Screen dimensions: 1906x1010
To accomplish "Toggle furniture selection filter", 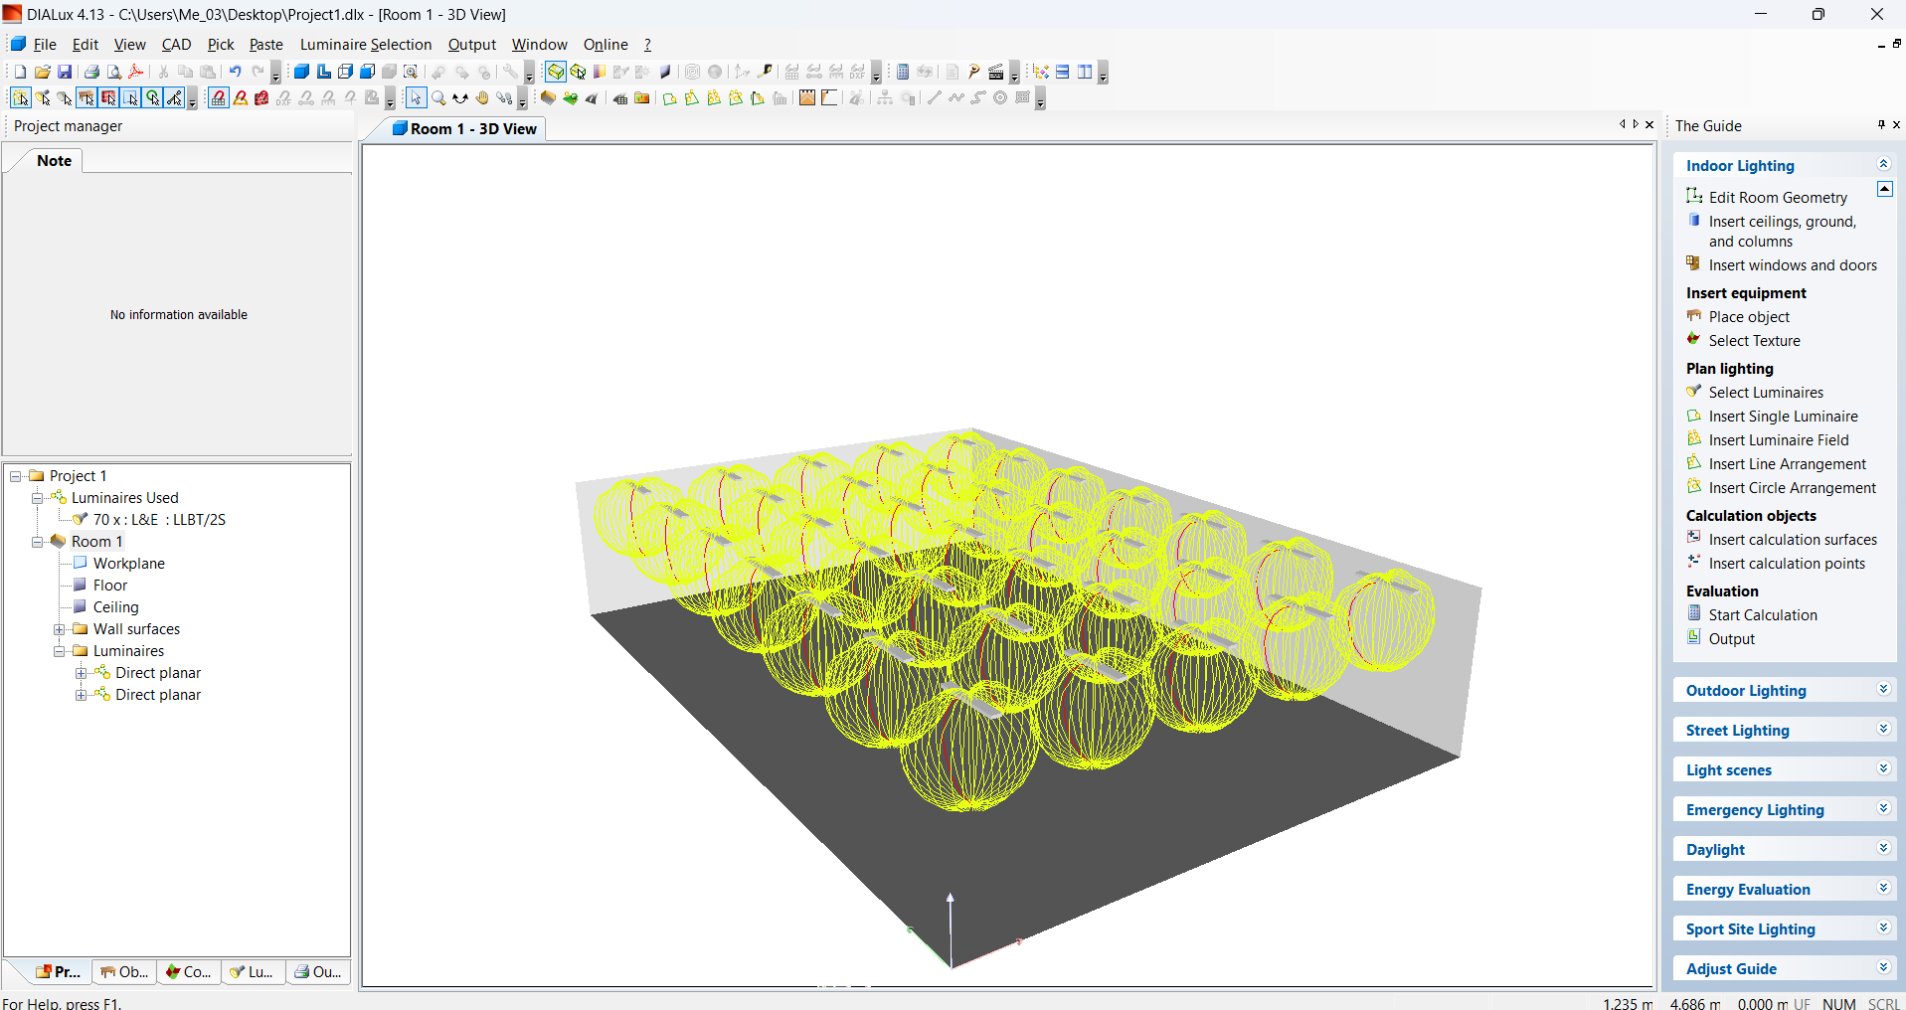I will coord(87,97).
